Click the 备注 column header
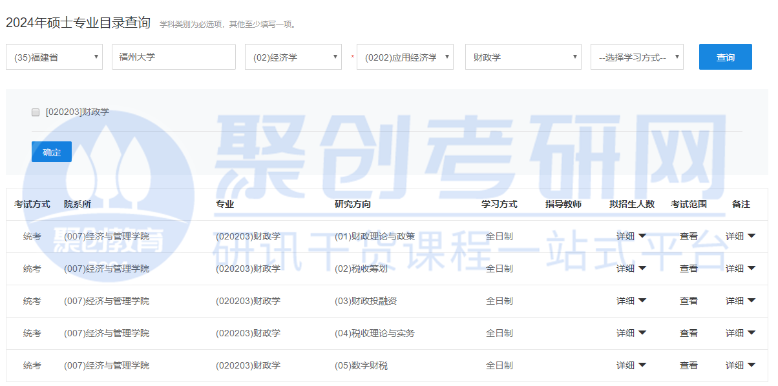 (741, 204)
